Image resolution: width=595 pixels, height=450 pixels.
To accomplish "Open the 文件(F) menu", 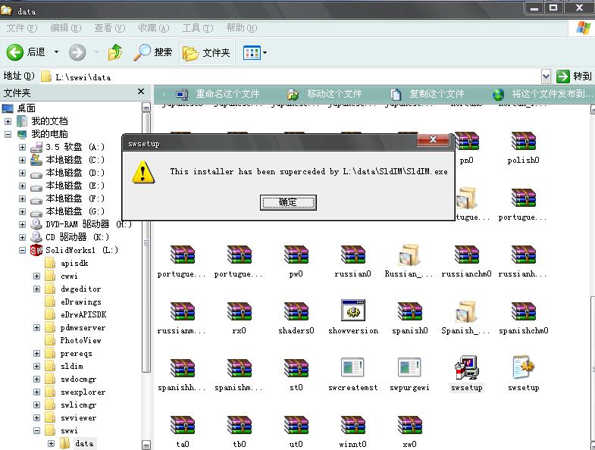I will click(22, 28).
